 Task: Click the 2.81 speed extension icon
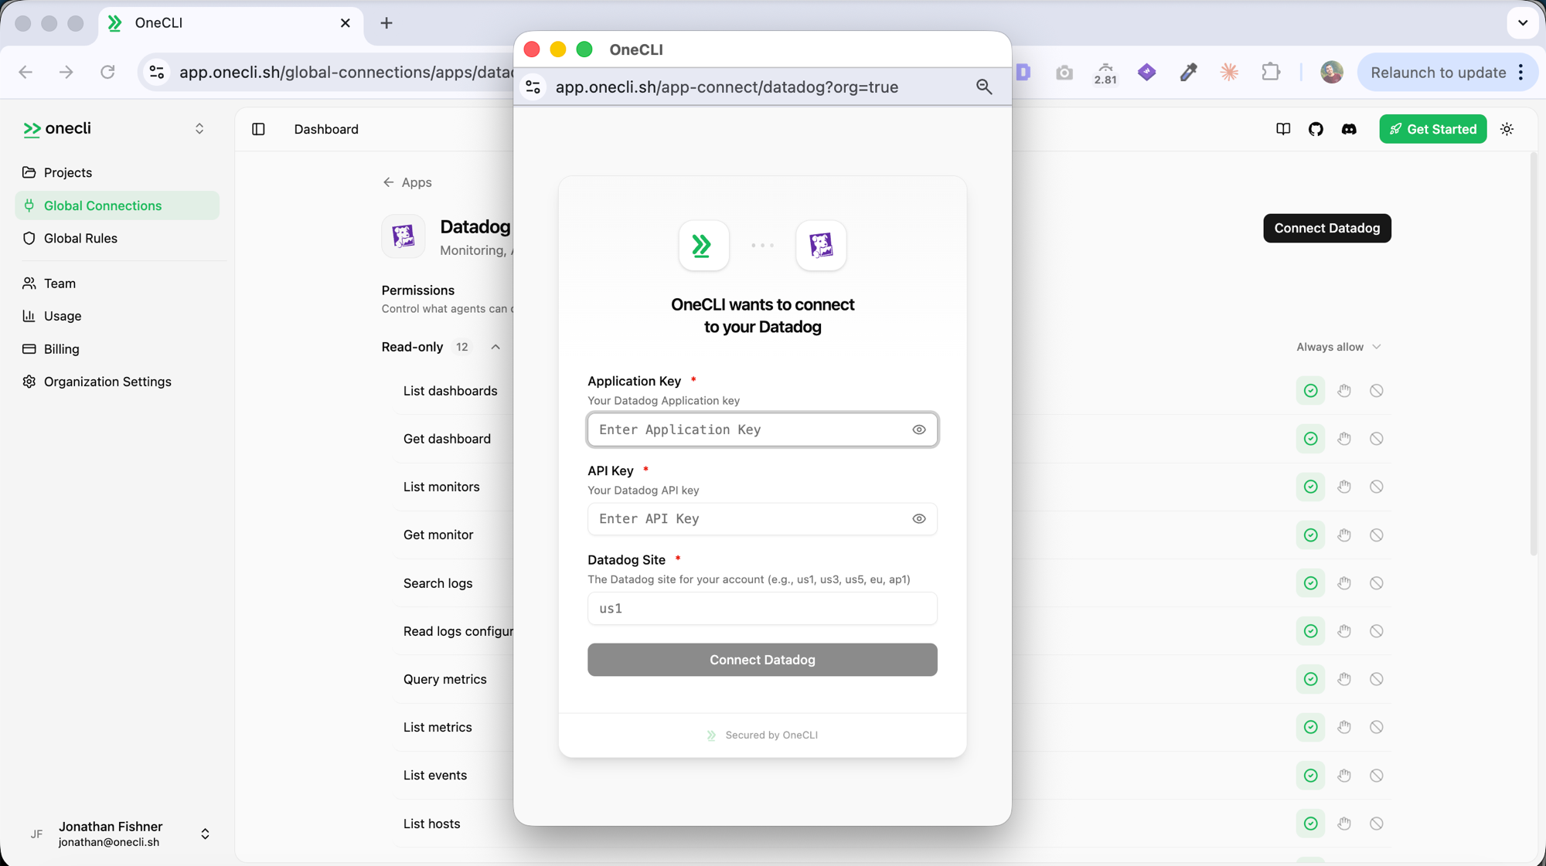pyautogui.click(x=1105, y=73)
